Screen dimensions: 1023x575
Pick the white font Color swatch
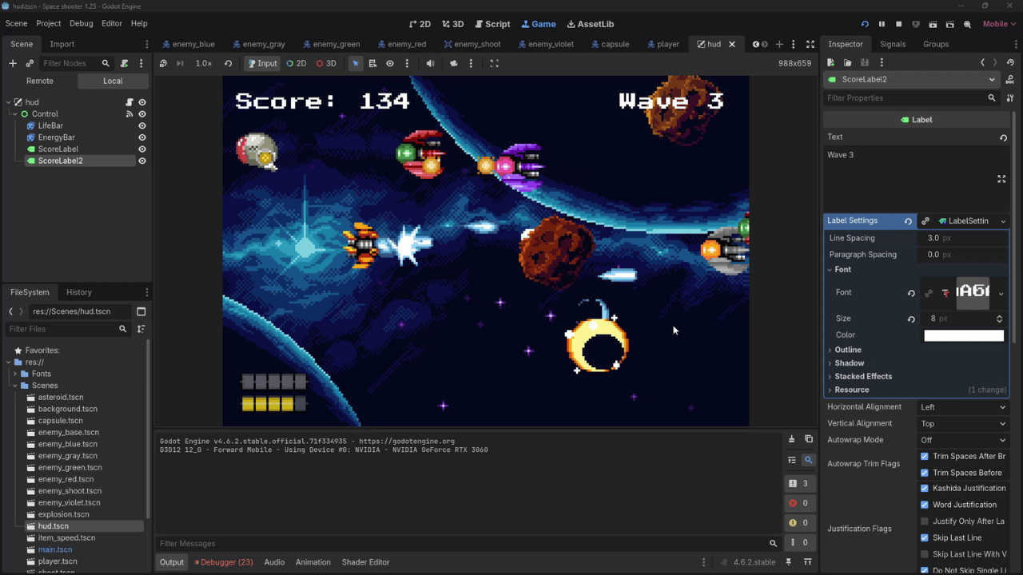click(x=964, y=335)
